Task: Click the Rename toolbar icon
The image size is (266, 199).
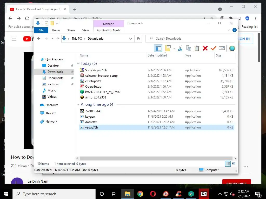Action: point(222,48)
